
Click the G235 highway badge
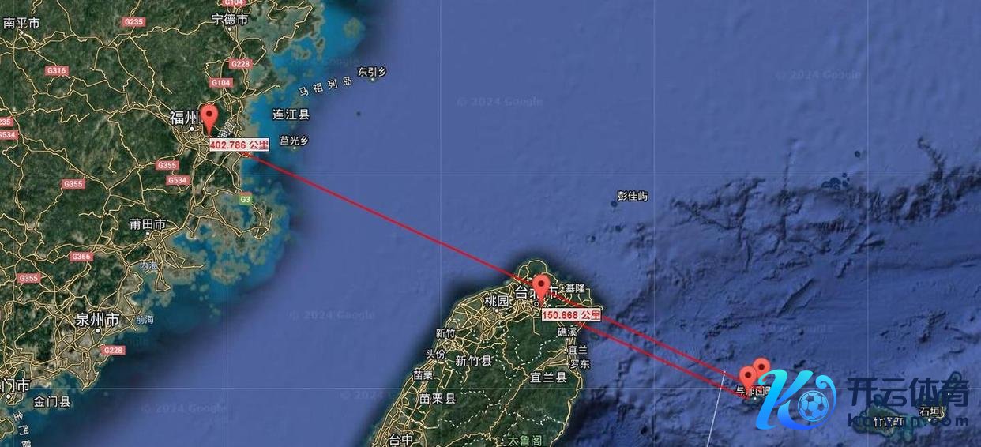[x=133, y=22]
